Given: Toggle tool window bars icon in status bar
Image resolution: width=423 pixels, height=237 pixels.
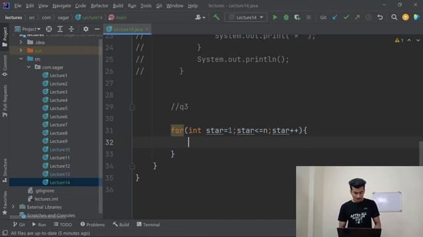Looking at the screenshot, I should (5, 233).
